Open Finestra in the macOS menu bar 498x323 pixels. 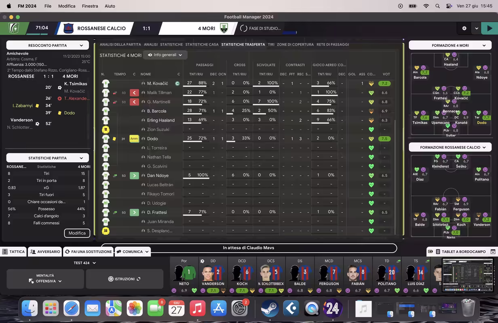[90, 6]
